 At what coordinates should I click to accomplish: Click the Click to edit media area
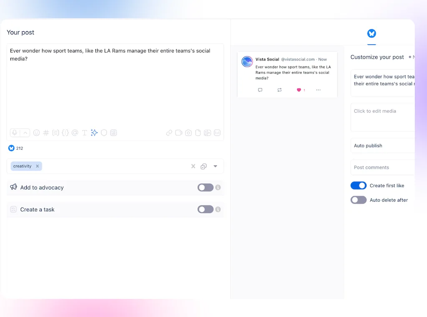(383, 117)
